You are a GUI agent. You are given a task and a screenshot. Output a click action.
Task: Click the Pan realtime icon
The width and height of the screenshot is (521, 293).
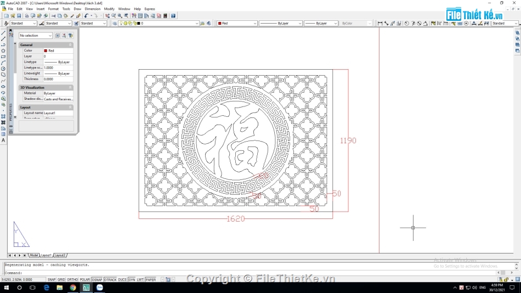107,15
